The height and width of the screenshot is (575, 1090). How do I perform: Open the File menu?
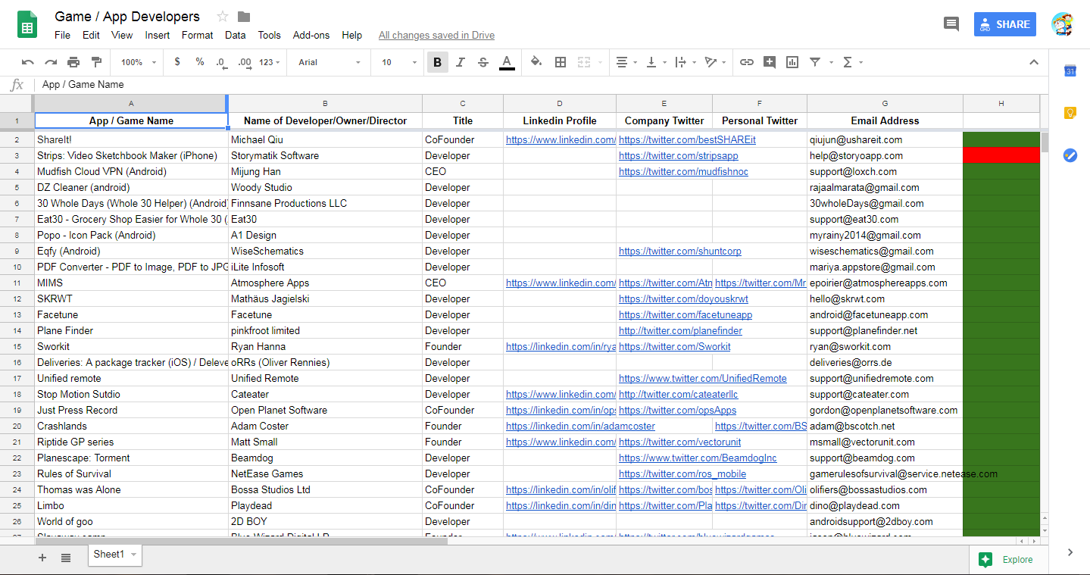(62, 35)
